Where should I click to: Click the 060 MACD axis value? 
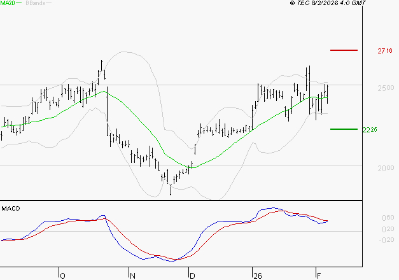coord(388,218)
